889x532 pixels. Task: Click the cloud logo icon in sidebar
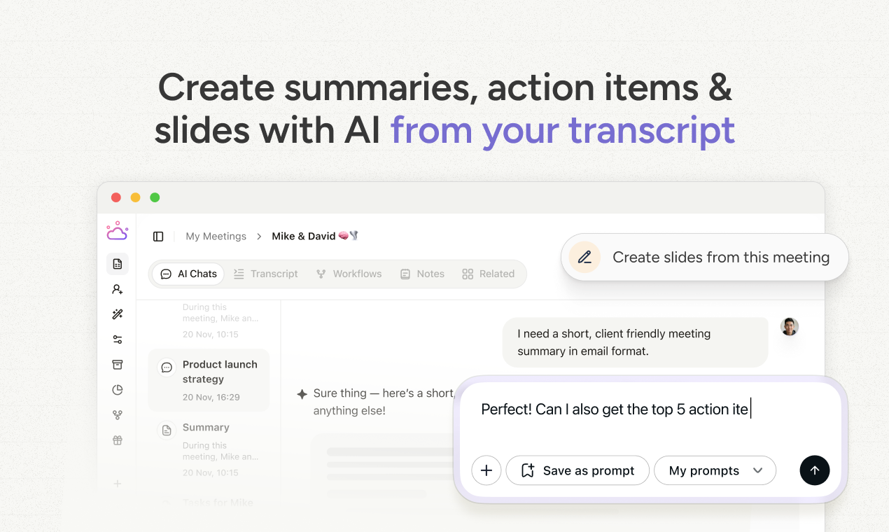117,231
